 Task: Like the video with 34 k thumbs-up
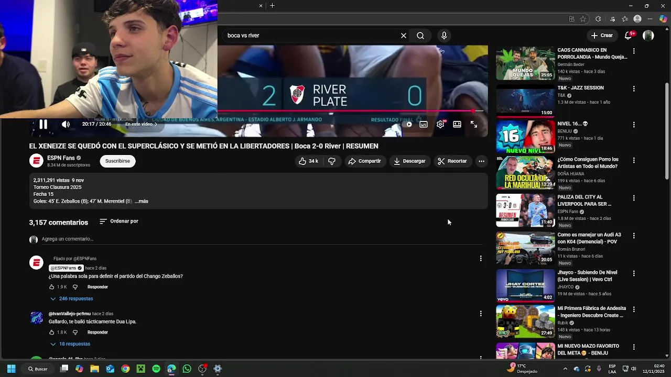309,161
